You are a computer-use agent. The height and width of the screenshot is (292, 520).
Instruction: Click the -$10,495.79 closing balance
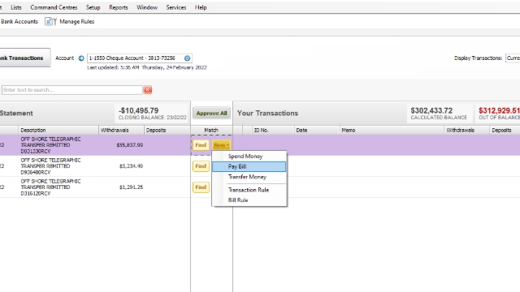(x=139, y=110)
